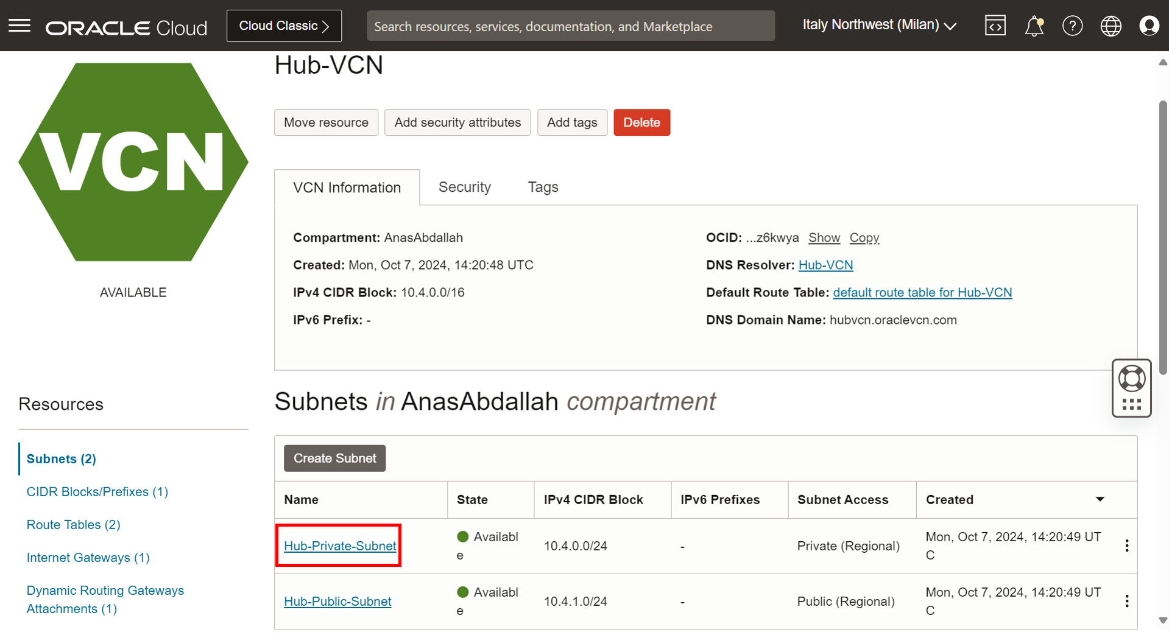Screen dimensions: 1169x635
Task: Open actions menu for Hub-Private-Subnet row
Action: pyautogui.click(x=1127, y=546)
